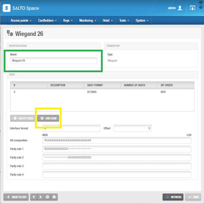Open the info icon at top right
Viewport: 204px width, 204px height.
201,2
